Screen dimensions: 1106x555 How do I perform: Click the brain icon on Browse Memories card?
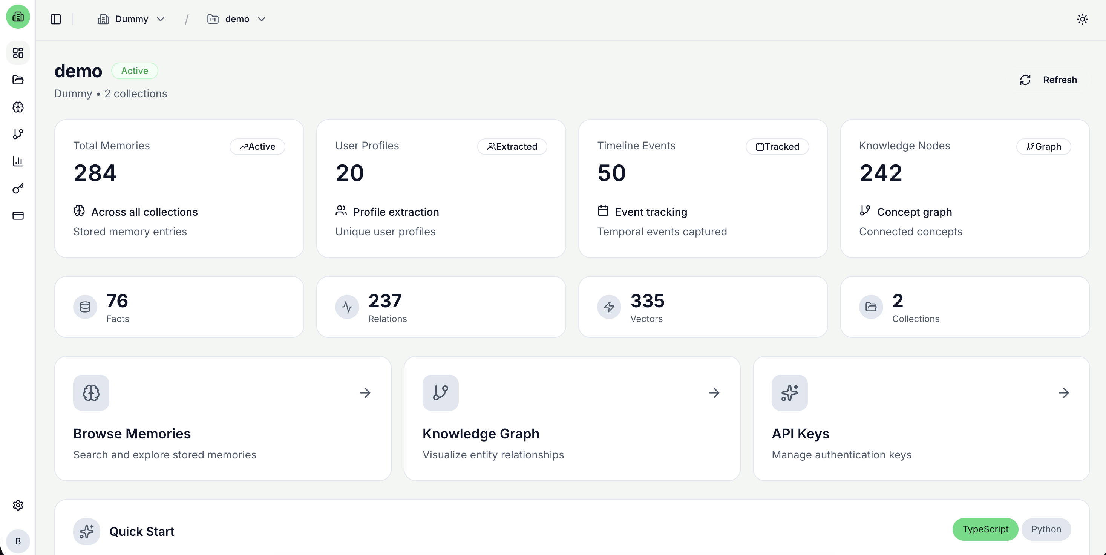pyautogui.click(x=90, y=392)
